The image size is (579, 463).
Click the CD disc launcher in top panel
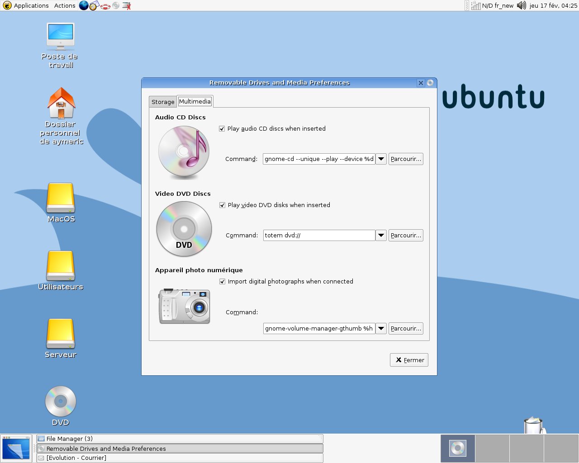pyautogui.click(x=116, y=6)
